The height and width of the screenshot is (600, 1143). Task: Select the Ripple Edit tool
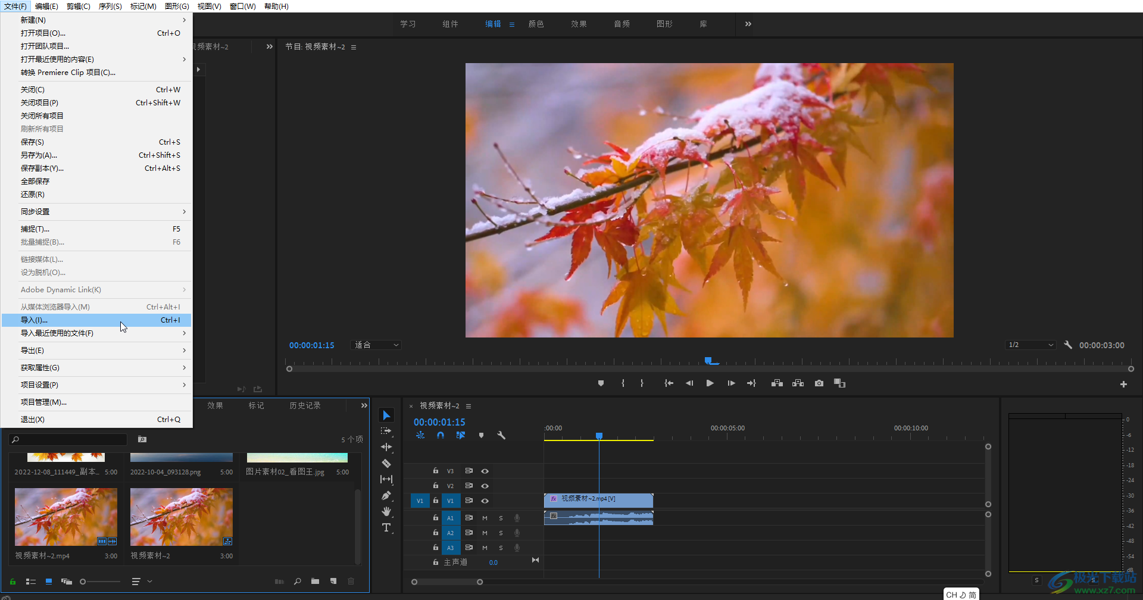pos(386,447)
